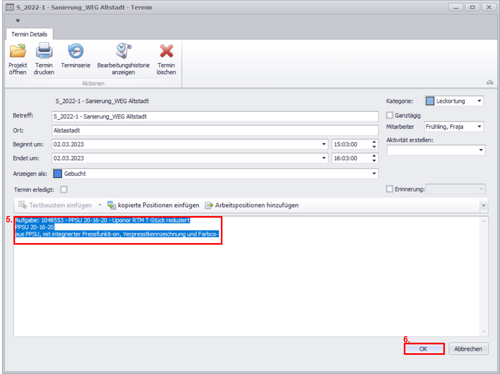Expand the Mitarbeiter dropdown
This screenshot has width=500, height=374.
(x=479, y=127)
